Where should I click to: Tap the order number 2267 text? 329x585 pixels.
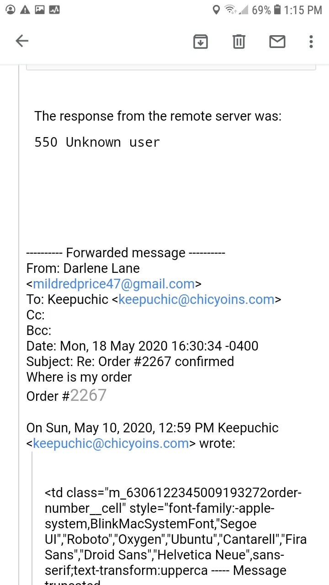tap(88, 395)
